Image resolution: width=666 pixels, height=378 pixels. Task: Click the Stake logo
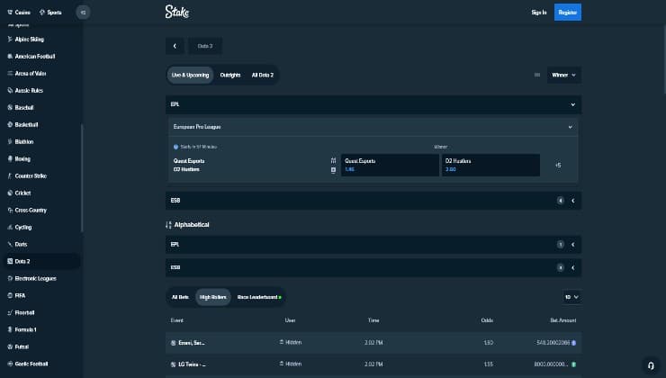[177, 12]
